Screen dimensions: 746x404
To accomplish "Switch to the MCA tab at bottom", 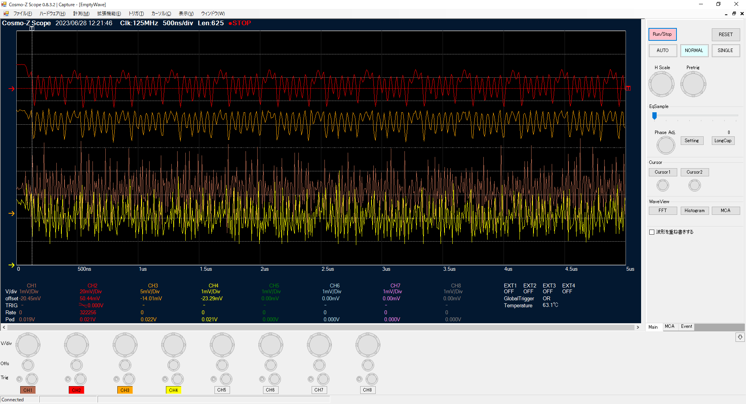I will point(669,327).
